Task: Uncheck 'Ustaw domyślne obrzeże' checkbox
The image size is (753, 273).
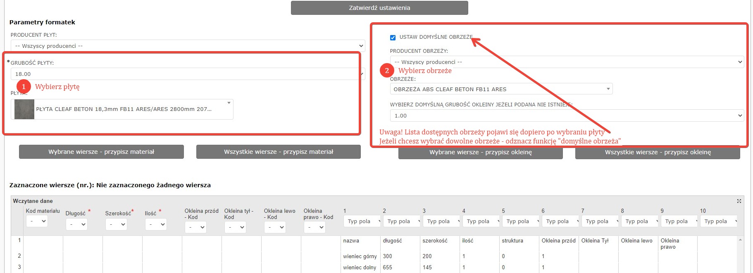Action: tap(393, 38)
